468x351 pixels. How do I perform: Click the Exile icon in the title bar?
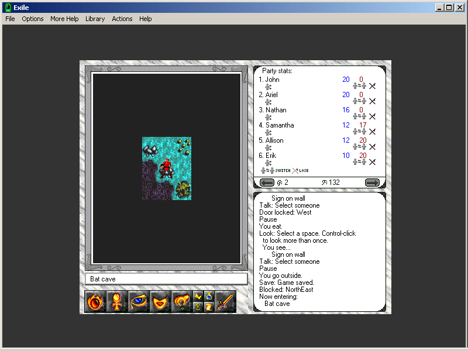click(x=8, y=8)
